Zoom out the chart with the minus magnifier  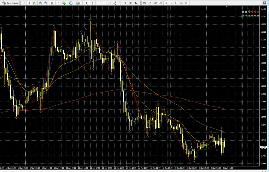(46, 3)
